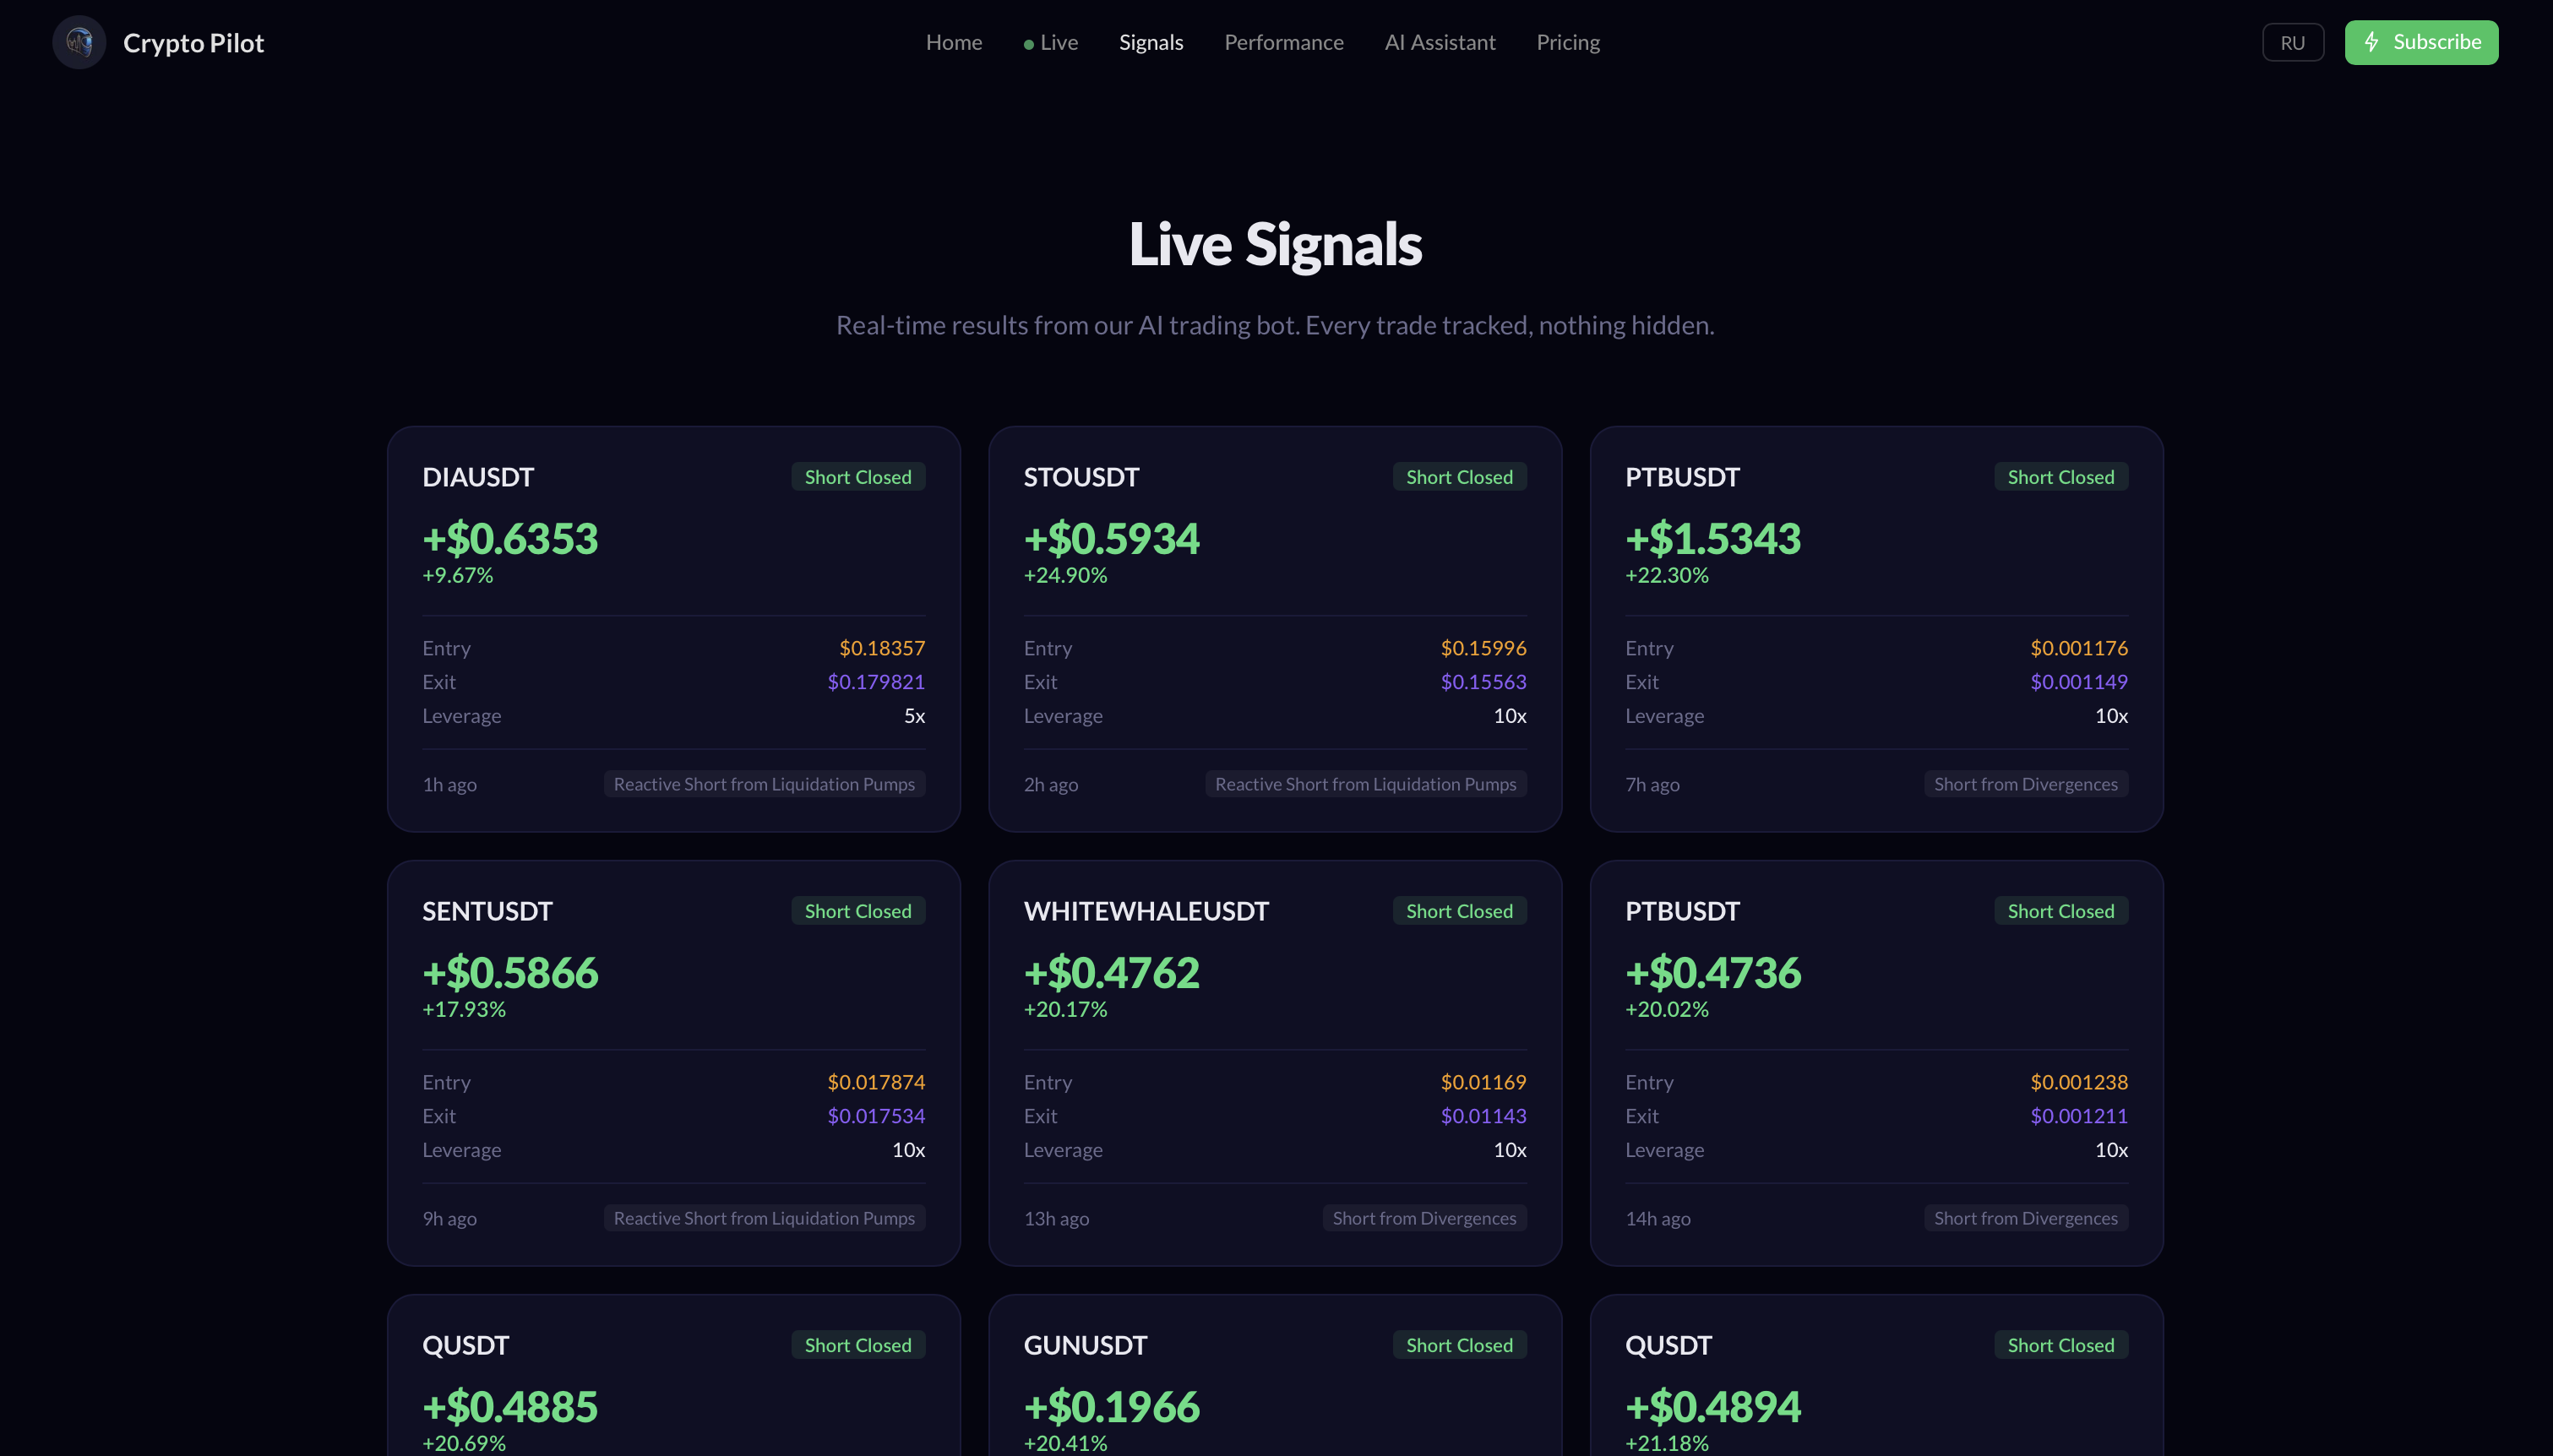Image resolution: width=2553 pixels, height=1456 pixels.
Task: Click the Crypto Pilot logo icon
Action: 78,42
